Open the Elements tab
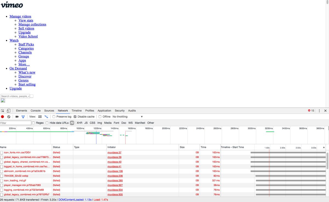This screenshot has width=329, height=202. click(x=21, y=111)
